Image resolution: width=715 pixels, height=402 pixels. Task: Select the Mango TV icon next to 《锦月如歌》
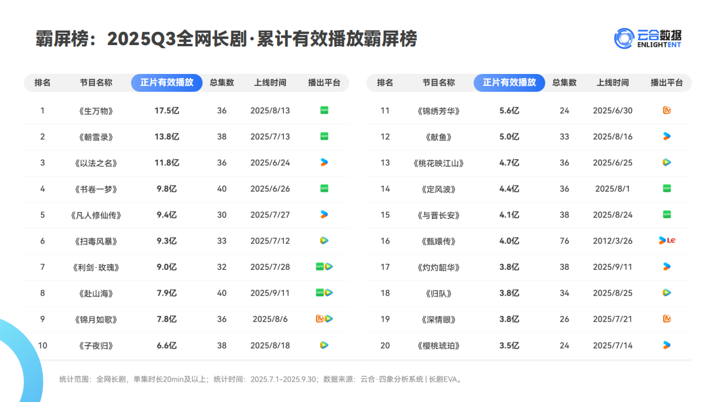[320, 320]
